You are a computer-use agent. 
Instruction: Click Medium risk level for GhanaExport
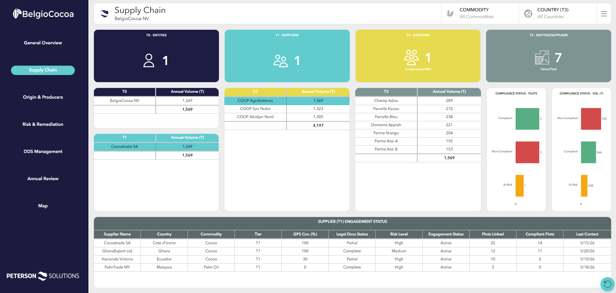(399, 251)
